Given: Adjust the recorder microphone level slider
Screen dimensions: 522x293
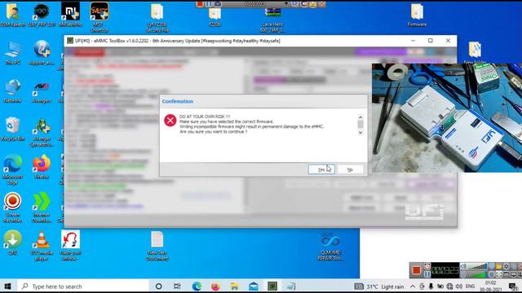Looking at the screenshot, I should click(477, 274).
